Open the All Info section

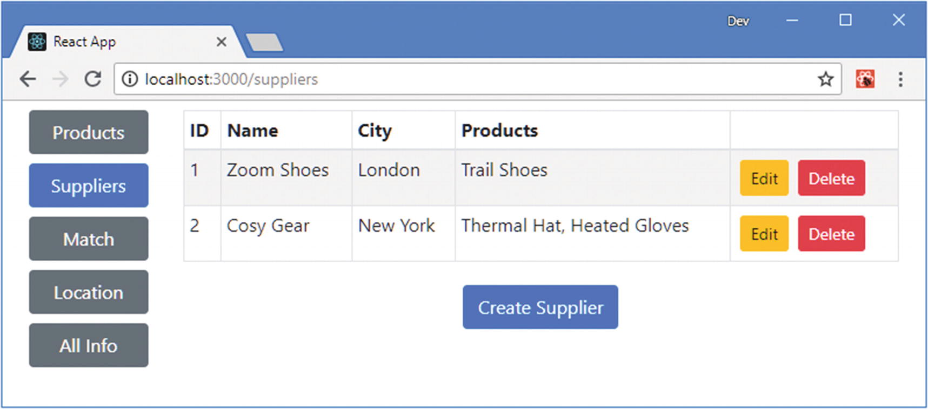[89, 345]
